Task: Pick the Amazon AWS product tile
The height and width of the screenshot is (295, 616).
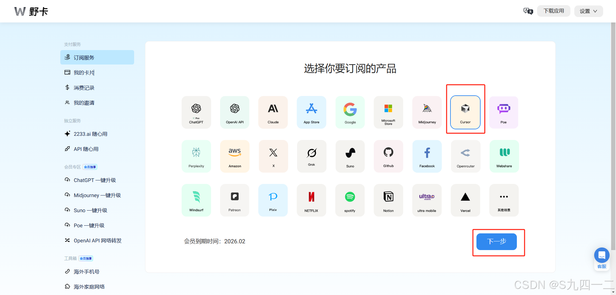Action: coord(235,156)
